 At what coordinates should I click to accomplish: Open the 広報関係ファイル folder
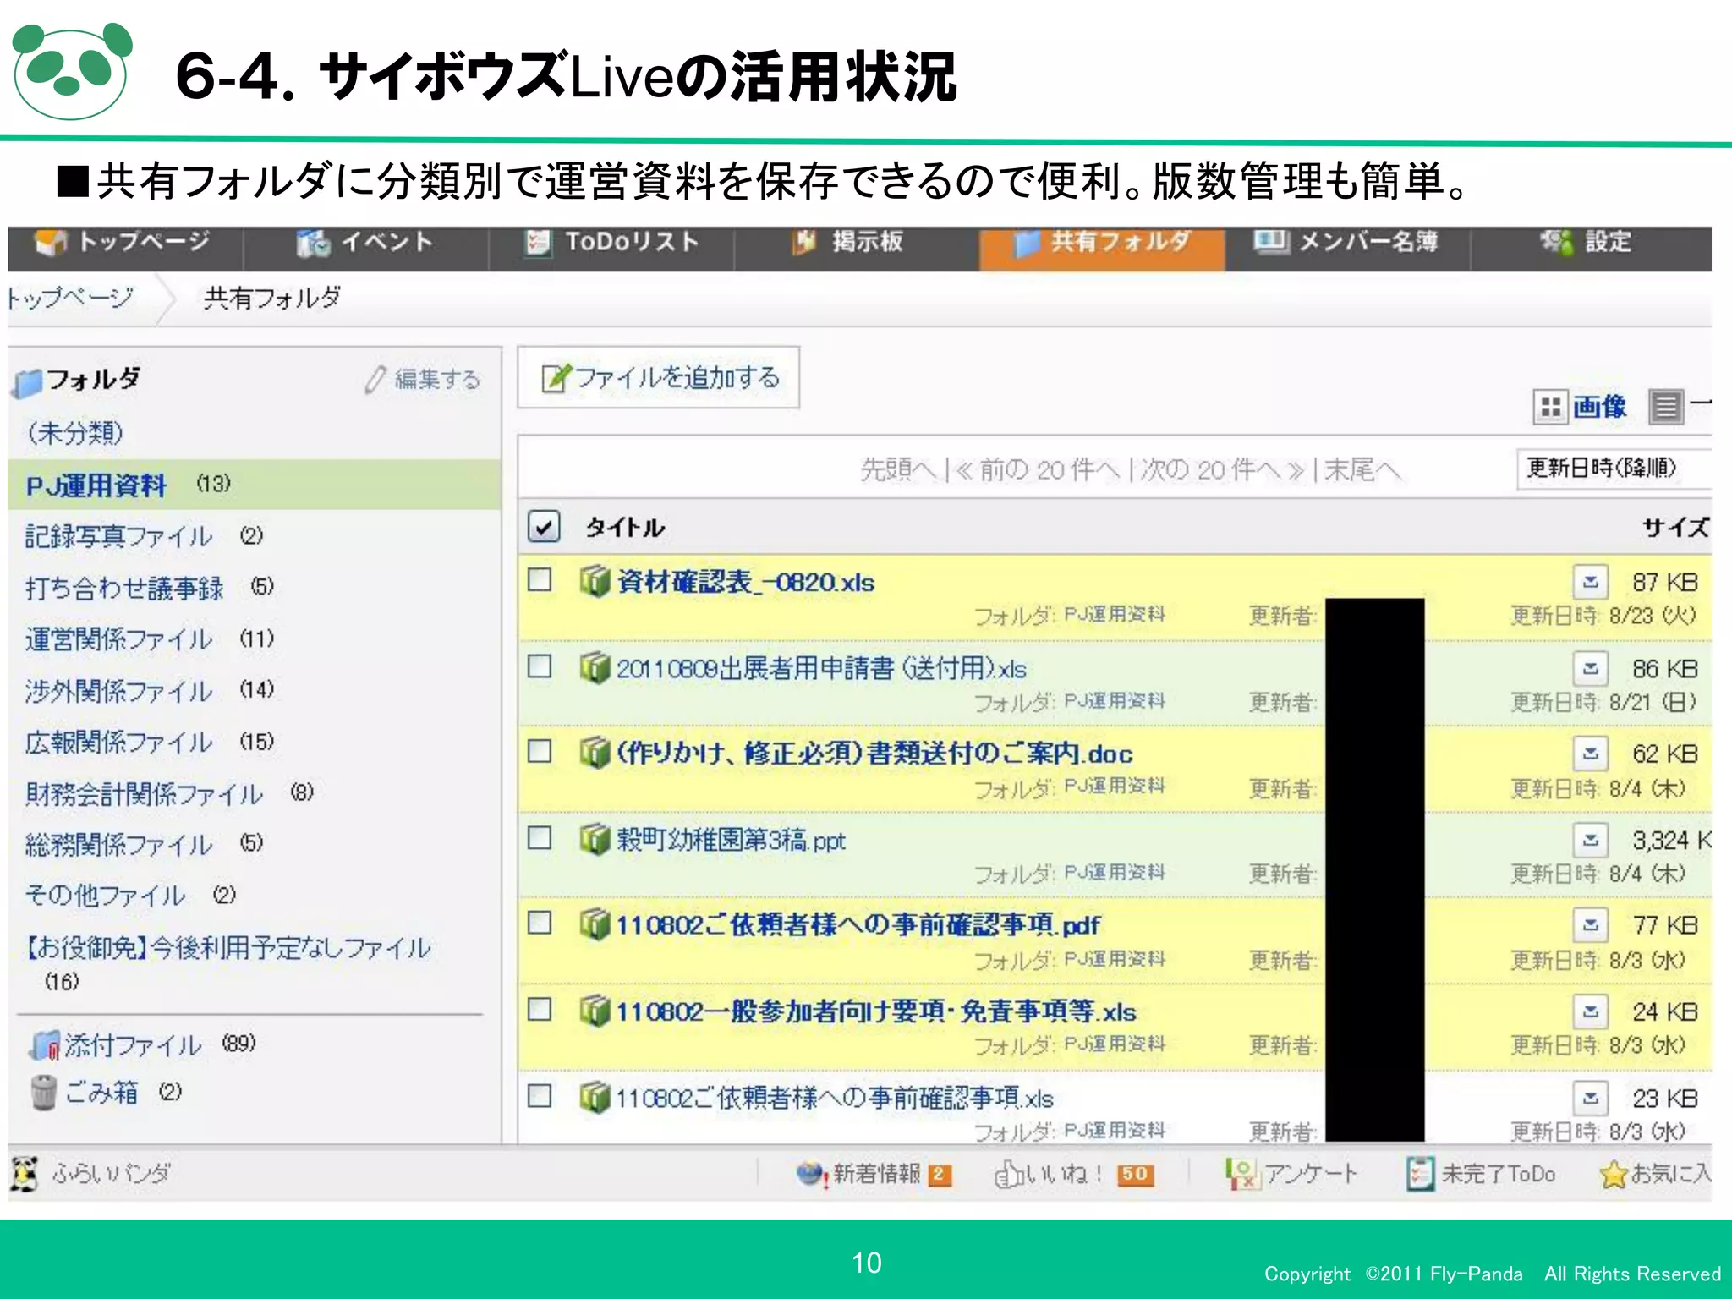(118, 743)
